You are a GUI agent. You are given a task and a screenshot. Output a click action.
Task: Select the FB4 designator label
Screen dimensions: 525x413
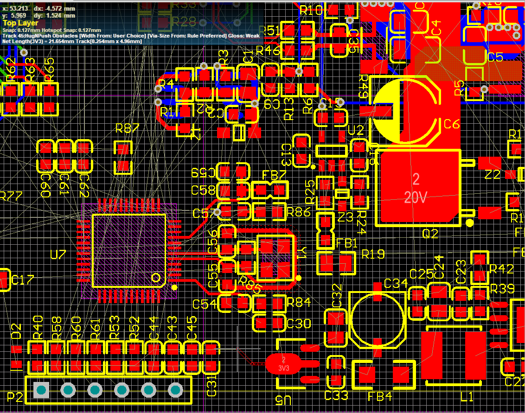(x=380, y=397)
